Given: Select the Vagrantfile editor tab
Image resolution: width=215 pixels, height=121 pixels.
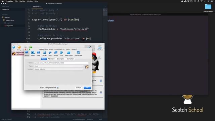Looking at the screenshot, I should [36, 6].
